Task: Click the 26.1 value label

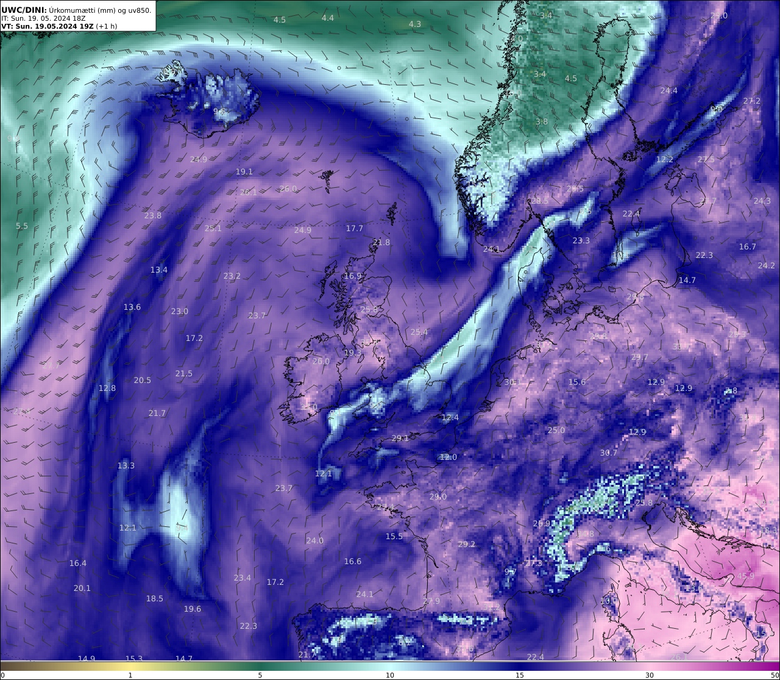Action: [249, 192]
